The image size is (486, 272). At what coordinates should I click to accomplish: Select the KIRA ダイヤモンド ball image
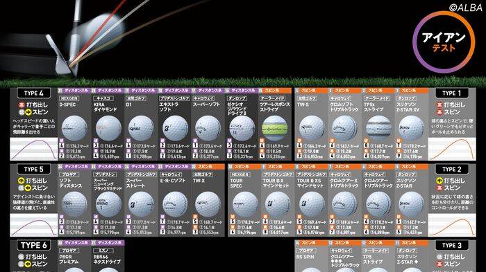click(108, 128)
